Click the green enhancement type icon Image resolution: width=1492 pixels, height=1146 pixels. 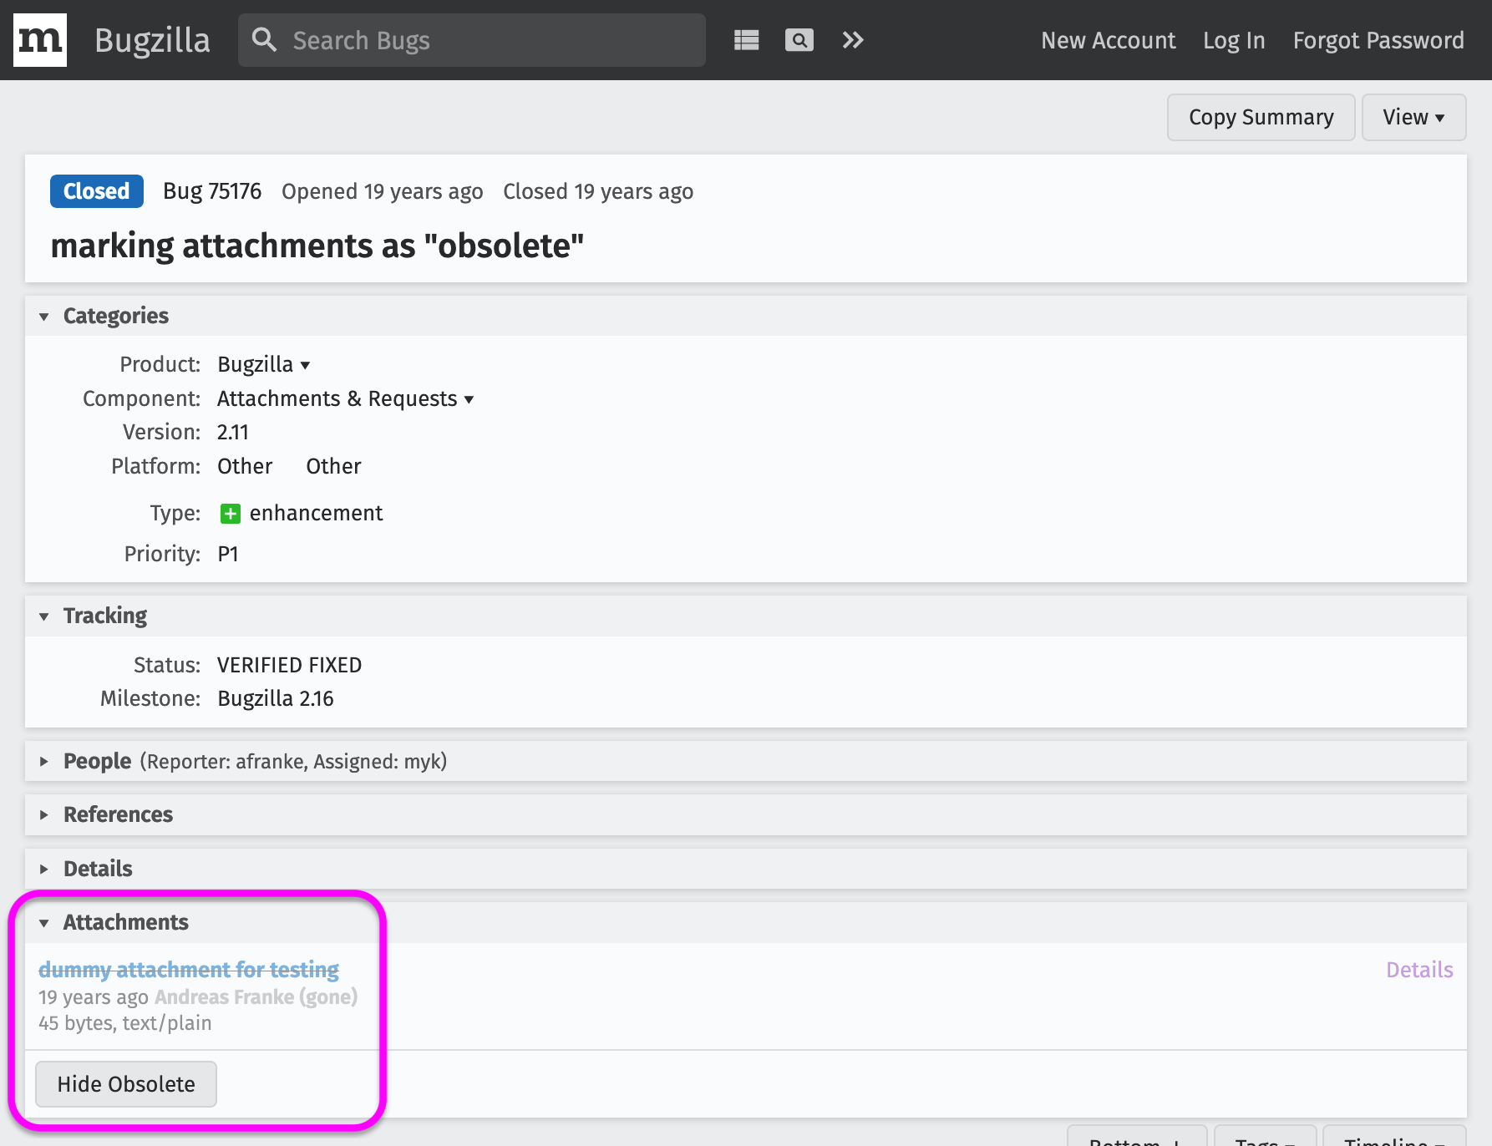pyautogui.click(x=231, y=514)
